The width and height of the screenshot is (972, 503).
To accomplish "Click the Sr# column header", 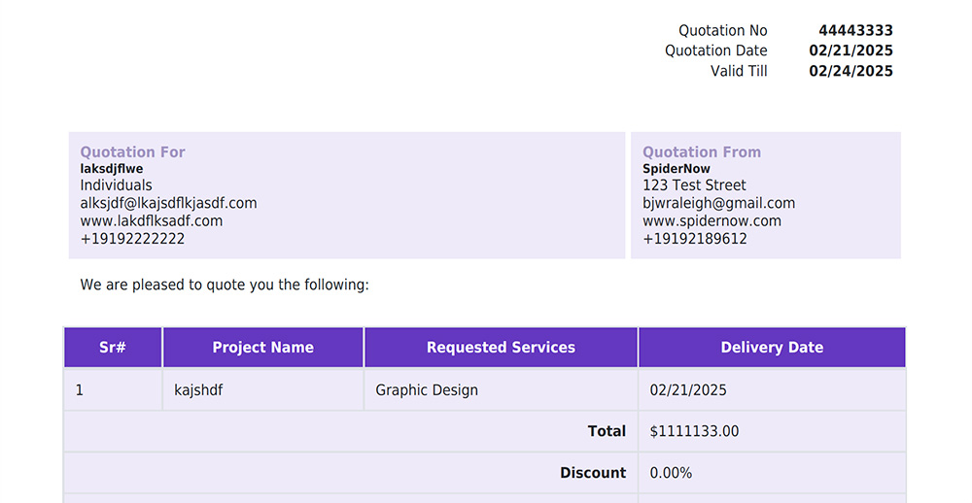I will 113,348.
